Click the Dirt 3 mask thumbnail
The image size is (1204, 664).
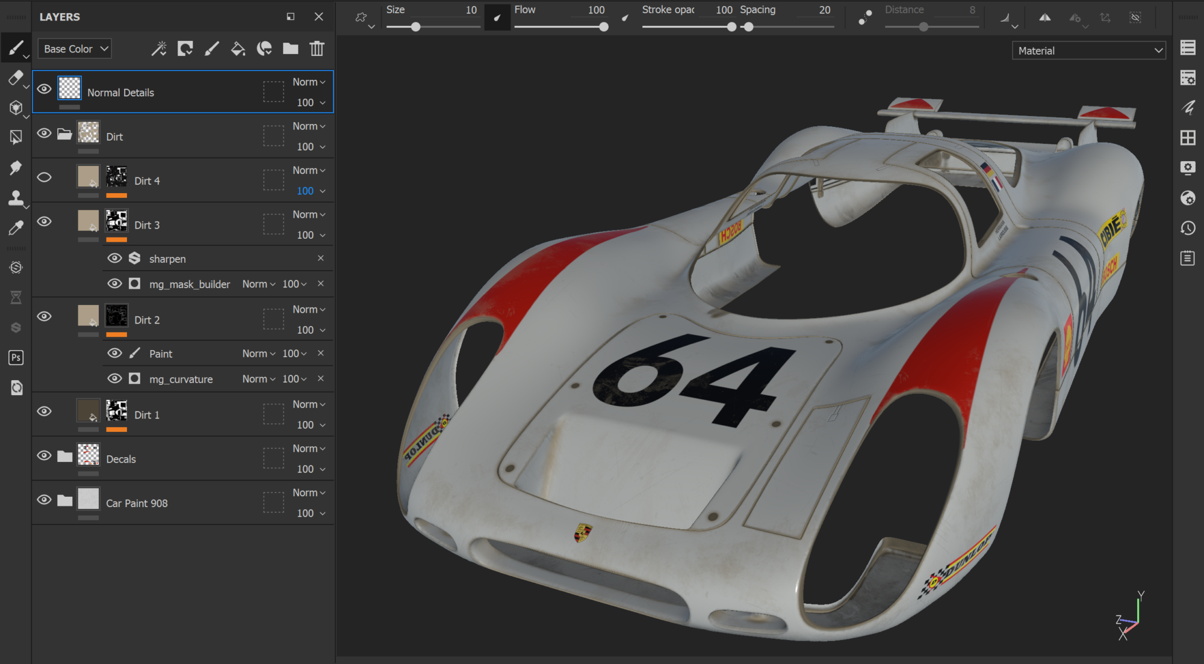(117, 221)
